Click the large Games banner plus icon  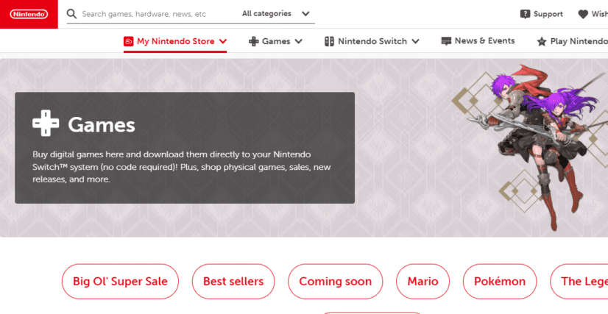[46, 123]
